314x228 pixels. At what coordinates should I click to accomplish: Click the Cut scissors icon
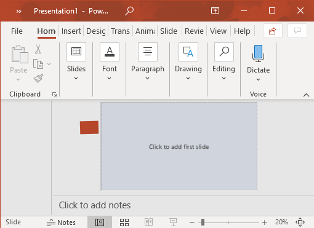38,49
